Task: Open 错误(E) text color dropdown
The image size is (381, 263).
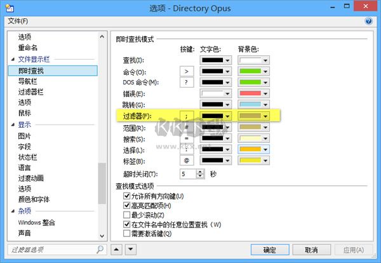Action: coord(215,93)
